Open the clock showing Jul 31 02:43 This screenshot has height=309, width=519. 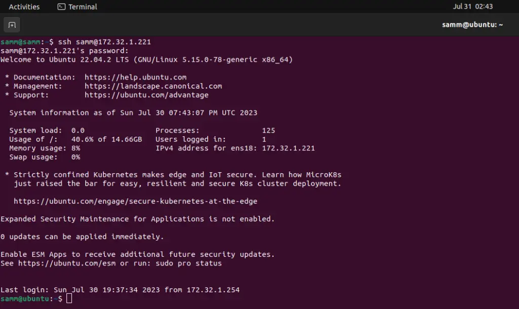pyautogui.click(x=473, y=7)
